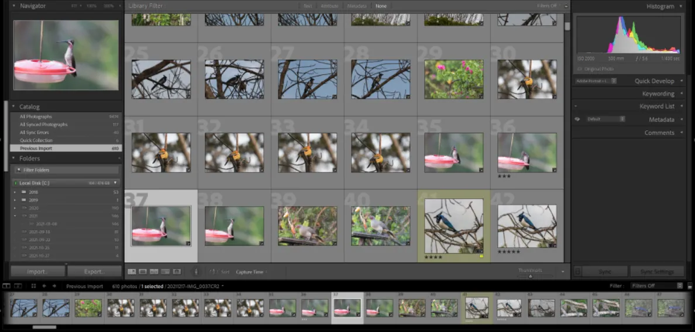Open People view icon in toolbar
Viewport: 695px width, 332px height.
[177, 272]
